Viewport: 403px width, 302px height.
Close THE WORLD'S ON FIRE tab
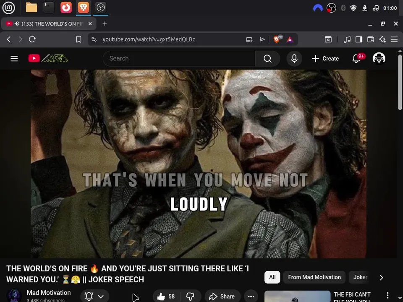pos(90,23)
